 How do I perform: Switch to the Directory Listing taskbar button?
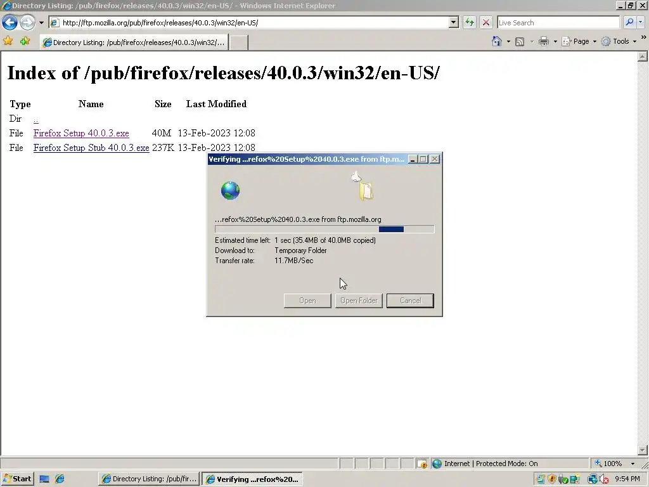149,479
